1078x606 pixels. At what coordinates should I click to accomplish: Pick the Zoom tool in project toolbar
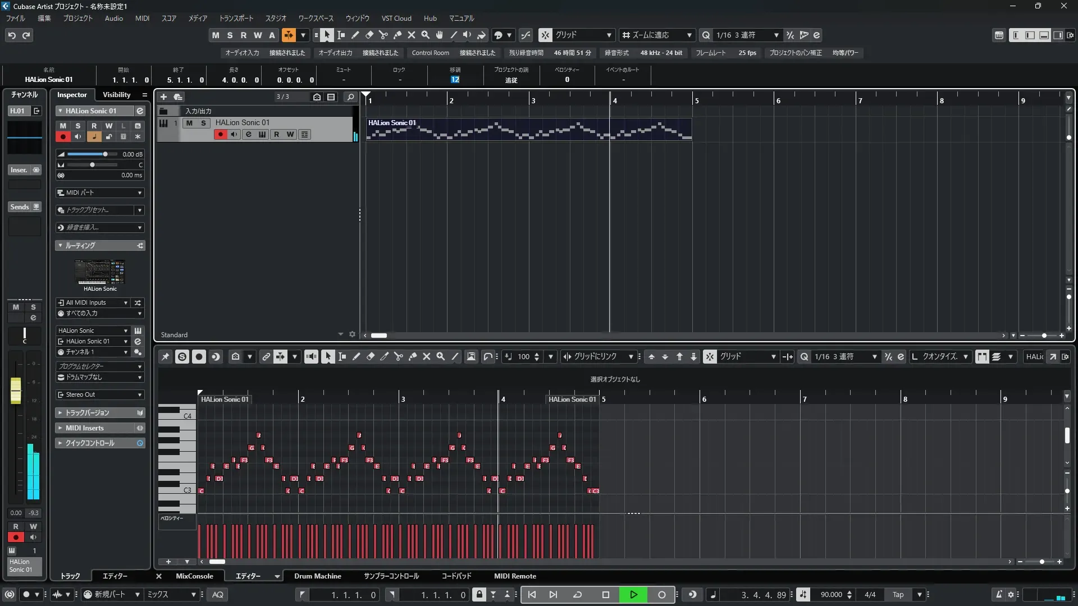point(426,35)
